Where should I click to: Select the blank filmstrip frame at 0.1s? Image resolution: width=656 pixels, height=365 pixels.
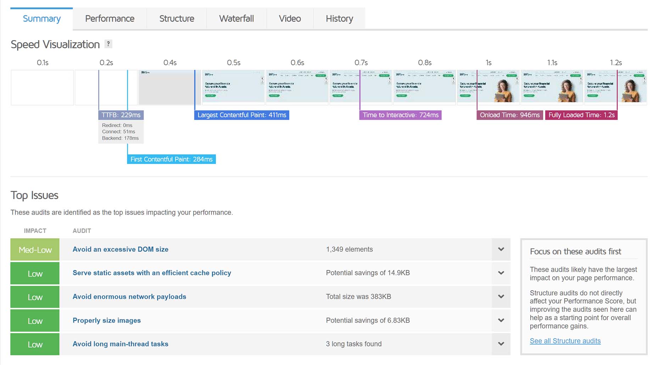tap(42, 87)
